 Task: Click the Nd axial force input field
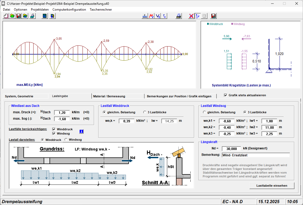pyautogui.click(x=231, y=149)
